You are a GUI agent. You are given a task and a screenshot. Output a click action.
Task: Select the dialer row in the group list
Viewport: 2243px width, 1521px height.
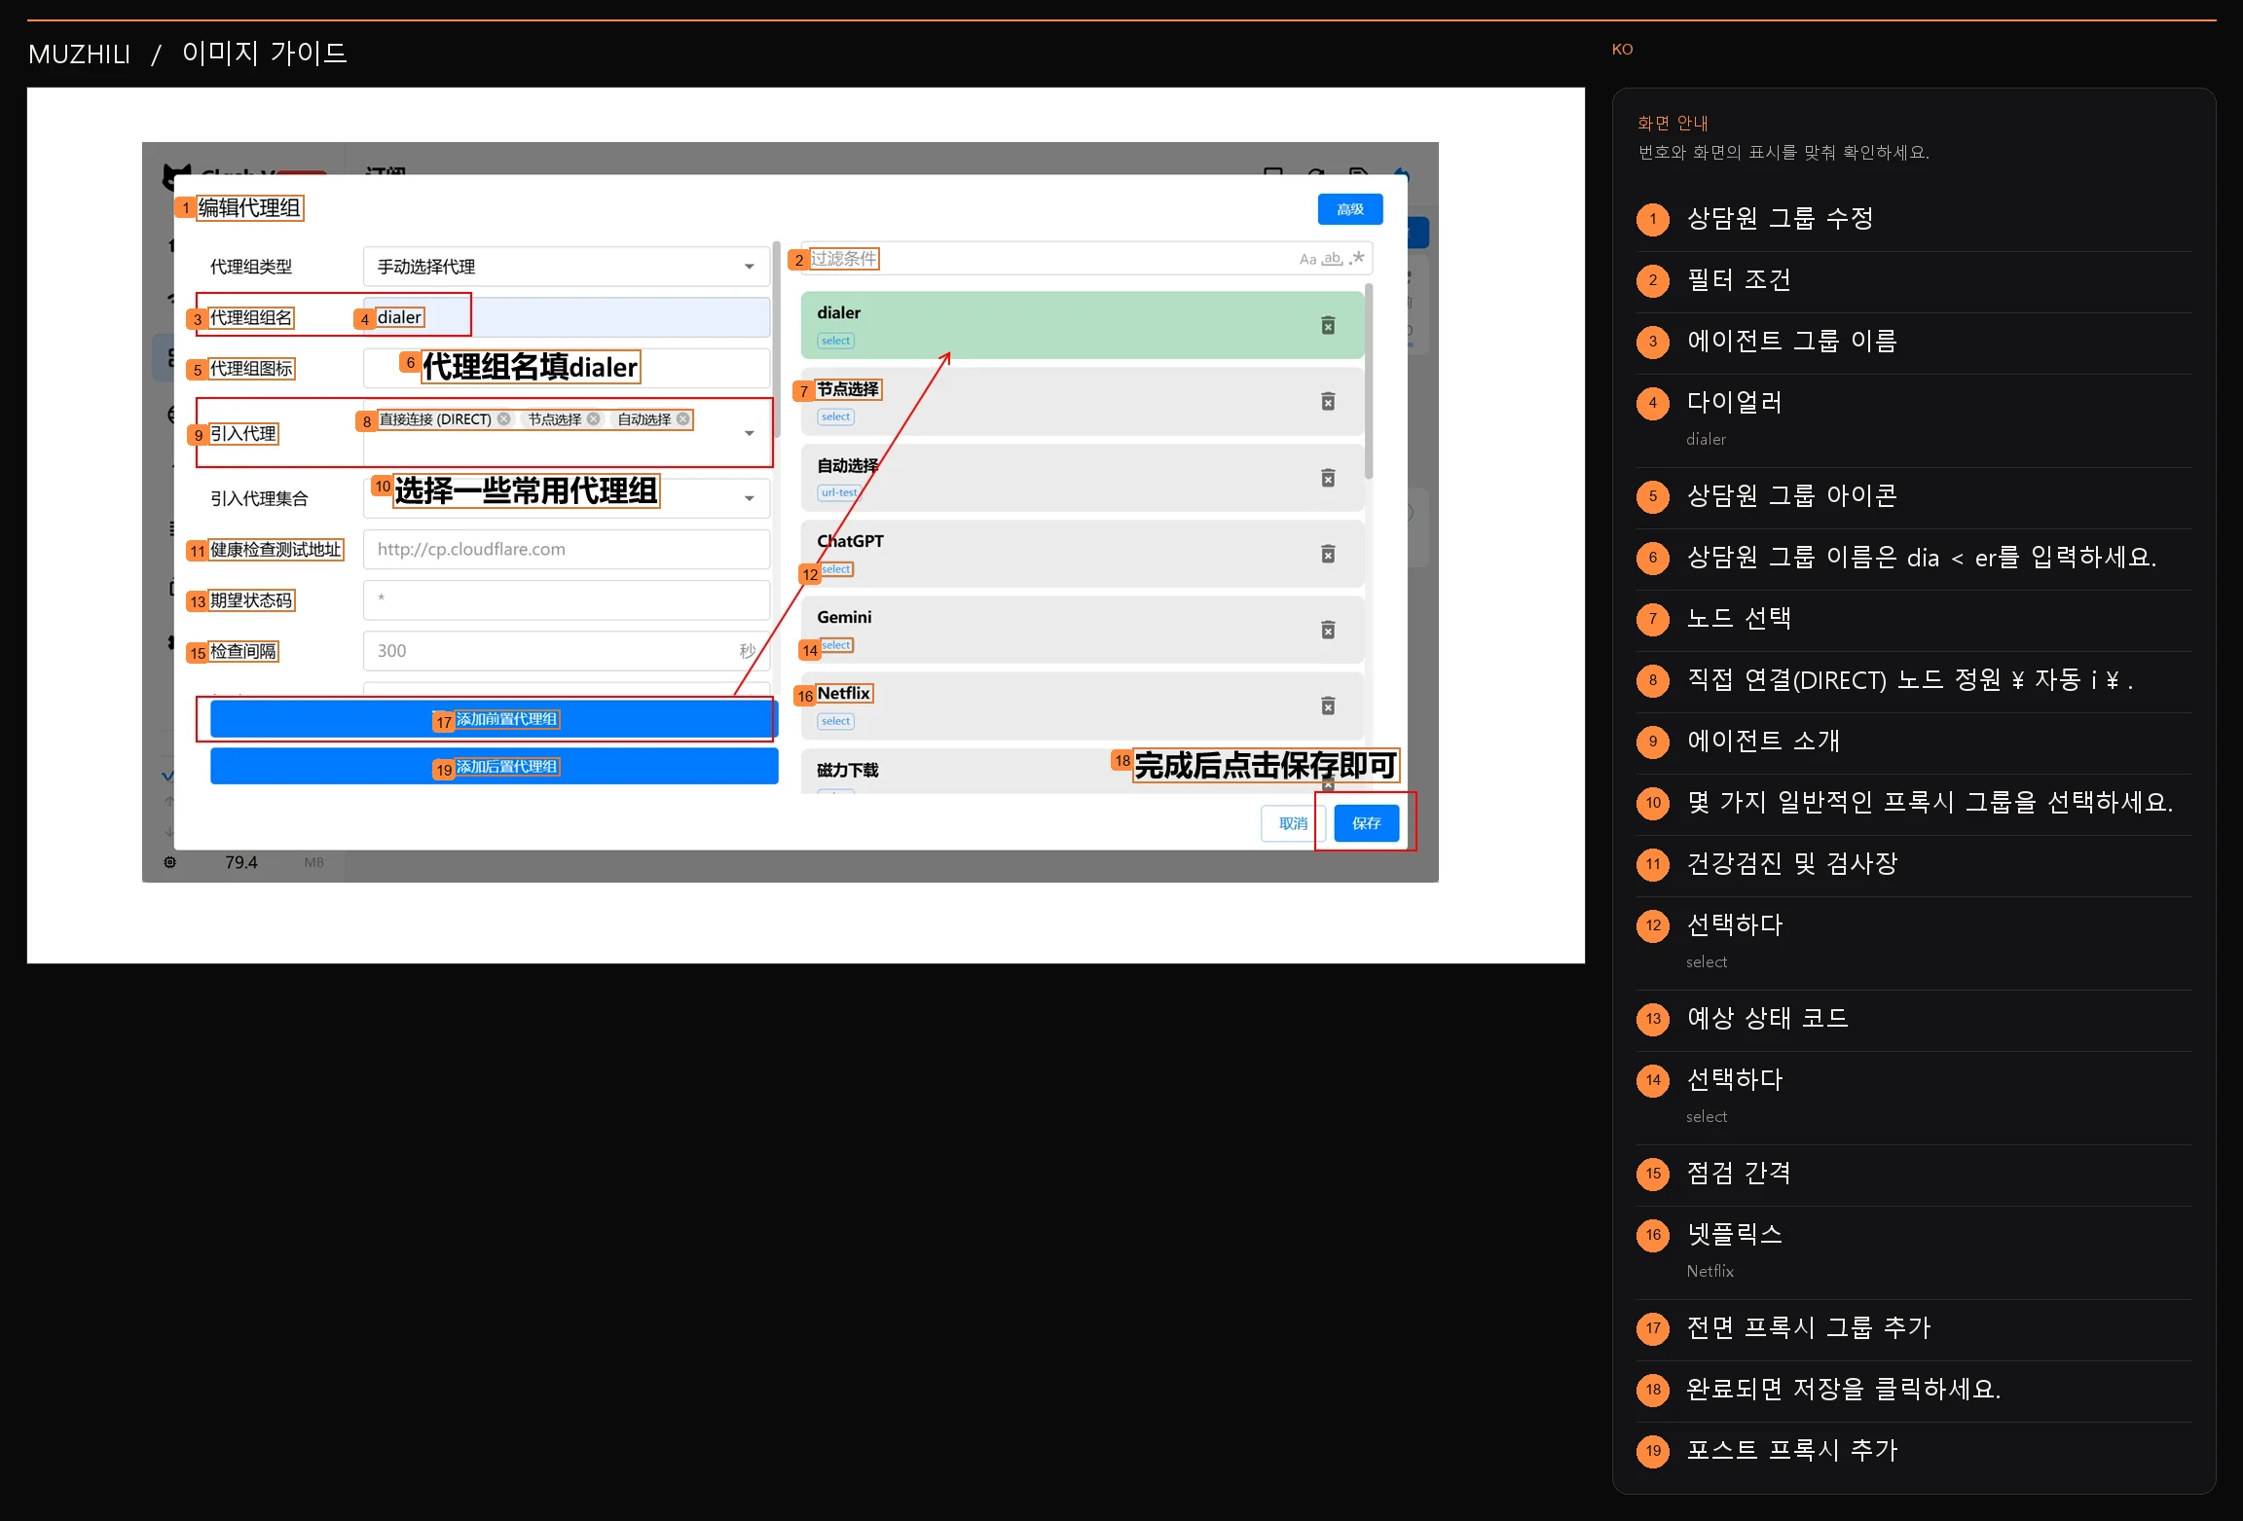click(x=1083, y=325)
